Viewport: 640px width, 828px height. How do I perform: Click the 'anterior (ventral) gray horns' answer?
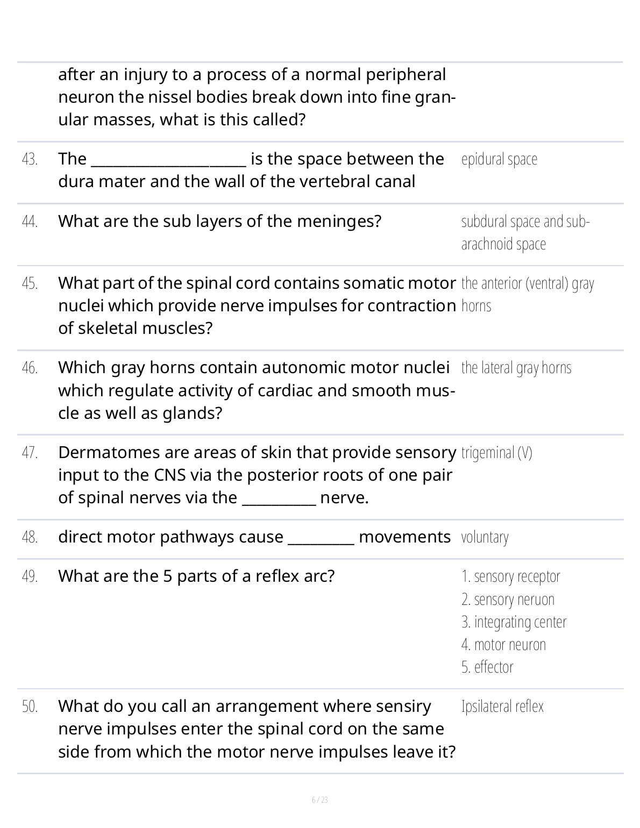point(527,294)
